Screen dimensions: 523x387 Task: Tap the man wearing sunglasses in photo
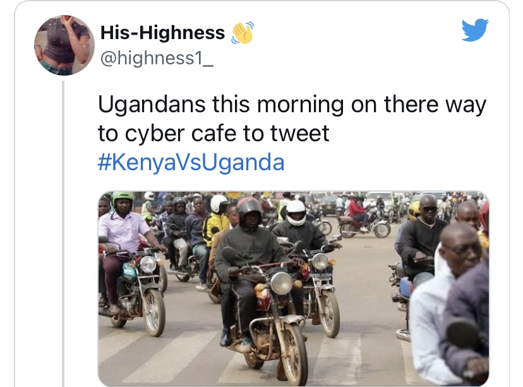click(x=424, y=233)
